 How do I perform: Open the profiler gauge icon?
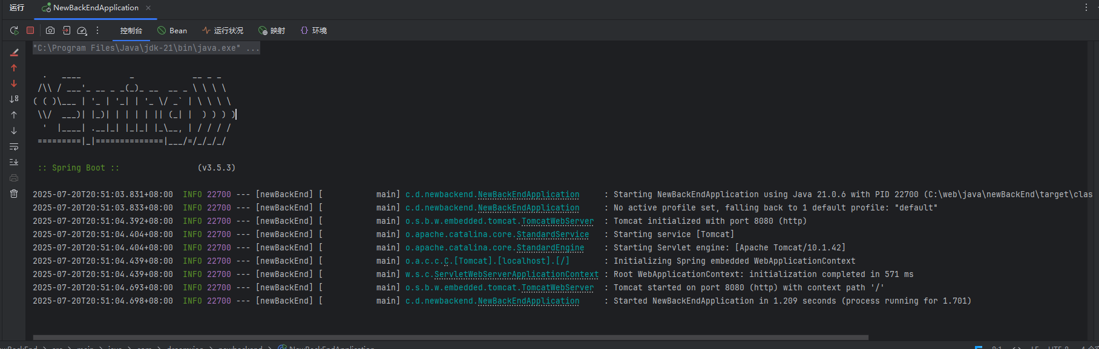[82, 30]
